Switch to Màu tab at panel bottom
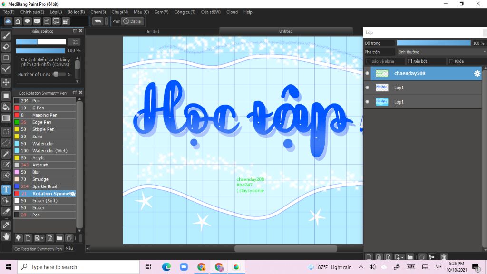 (69, 248)
